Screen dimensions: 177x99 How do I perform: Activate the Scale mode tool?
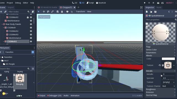tap(52, 12)
